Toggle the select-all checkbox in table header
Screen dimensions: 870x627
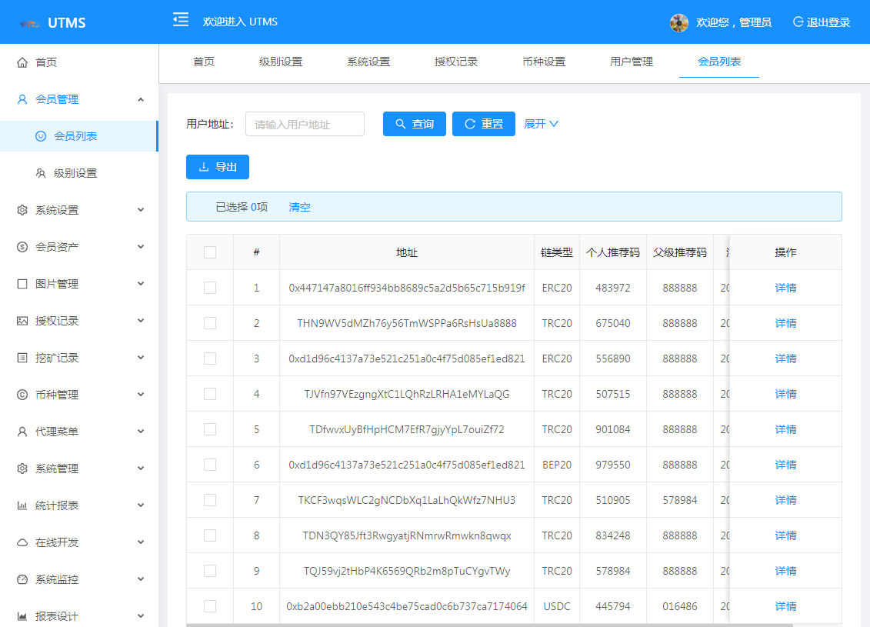(210, 252)
